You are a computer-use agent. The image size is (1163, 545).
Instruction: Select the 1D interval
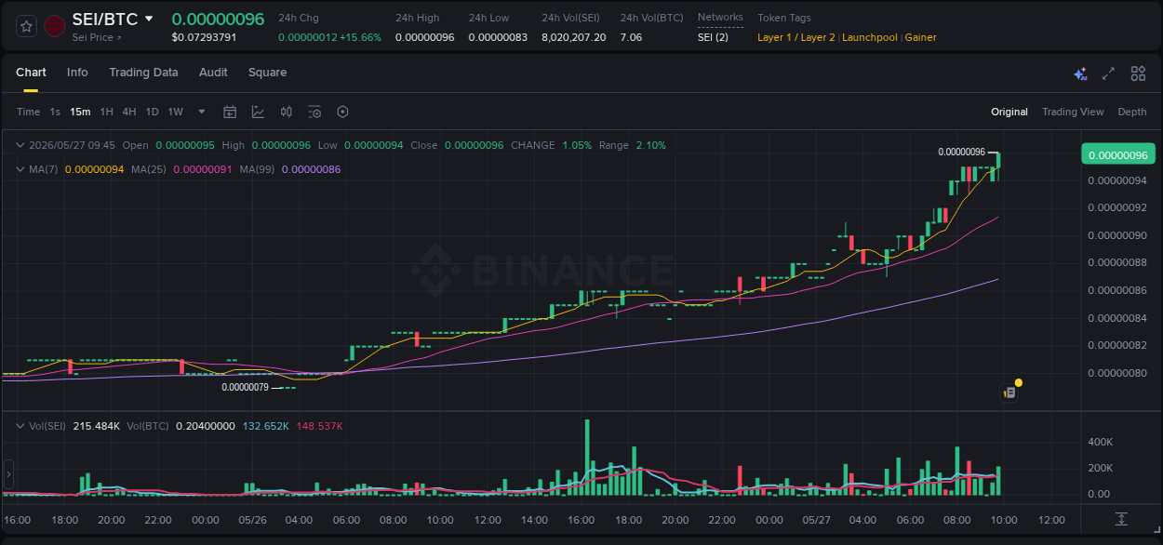click(x=152, y=112)
